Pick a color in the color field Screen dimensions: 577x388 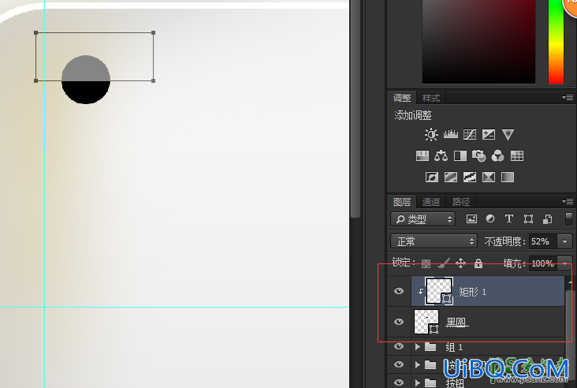click(478, 41)
